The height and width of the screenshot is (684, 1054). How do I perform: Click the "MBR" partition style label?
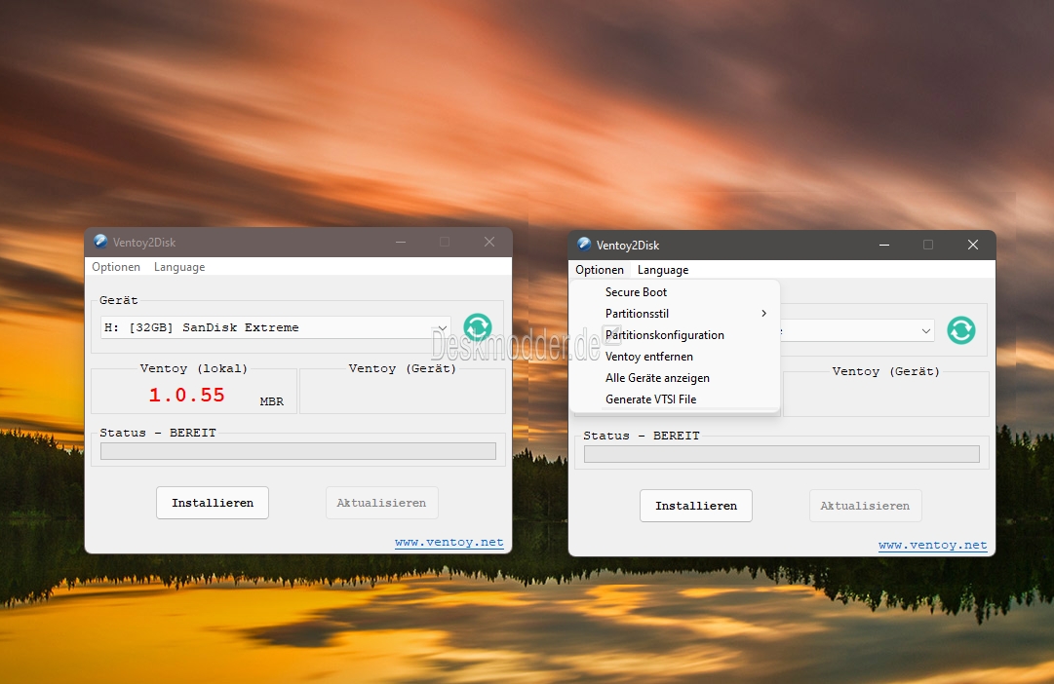(x=272, y=401)
